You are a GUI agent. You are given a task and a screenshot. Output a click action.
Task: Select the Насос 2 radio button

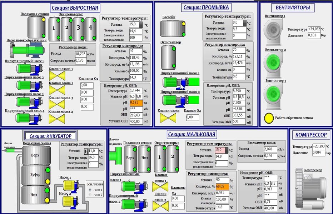tap(89, 195)
